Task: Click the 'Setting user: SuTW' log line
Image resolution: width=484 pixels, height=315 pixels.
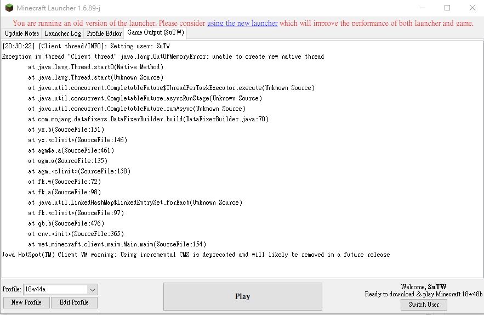Action: coord(86,46)
